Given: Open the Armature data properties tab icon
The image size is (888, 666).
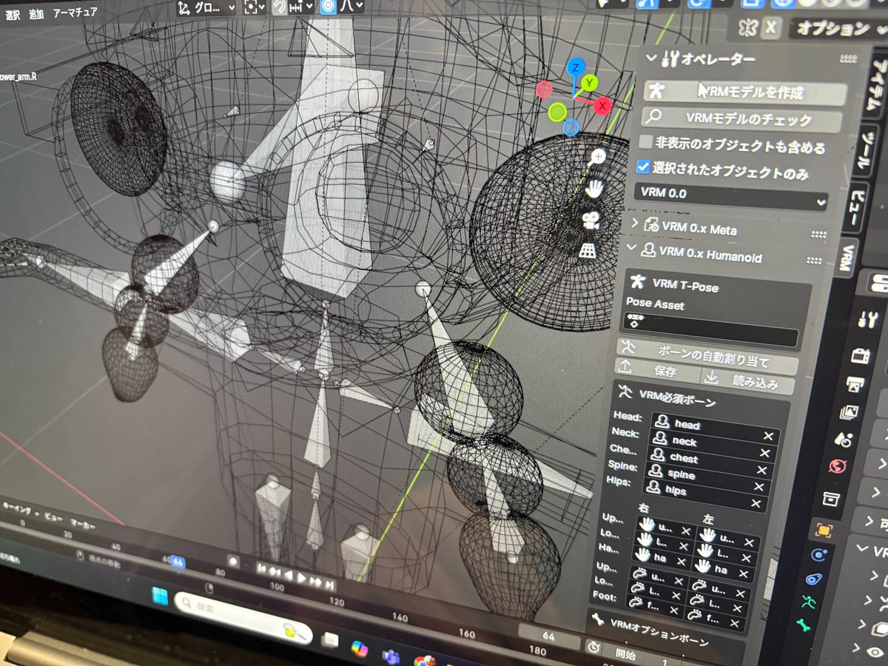Looking at the screenshot, I should (809, 602).
